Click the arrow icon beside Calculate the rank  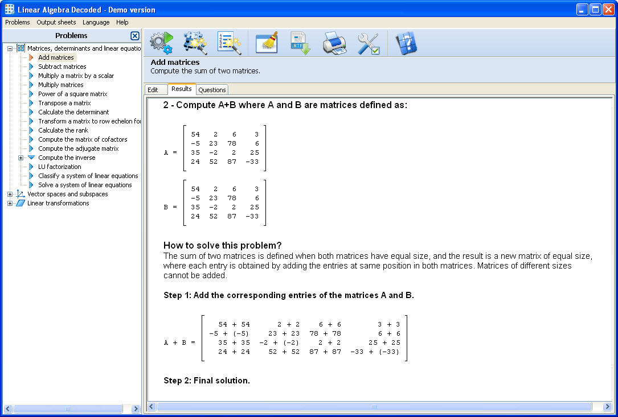click(31, 130)
